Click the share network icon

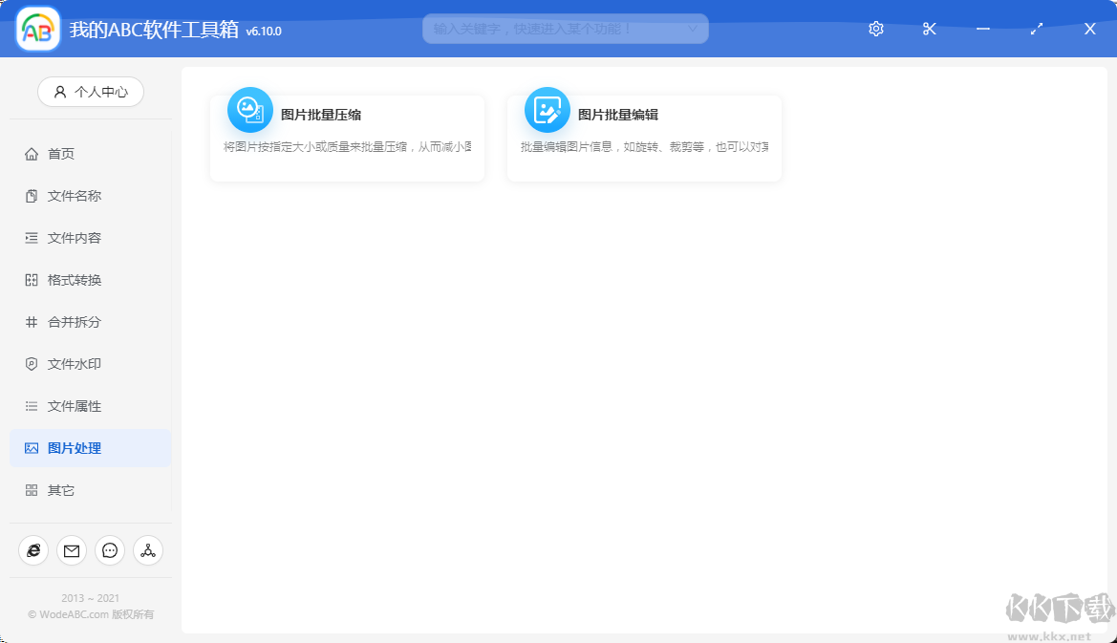pyautogui.click(x=147, y=550)
